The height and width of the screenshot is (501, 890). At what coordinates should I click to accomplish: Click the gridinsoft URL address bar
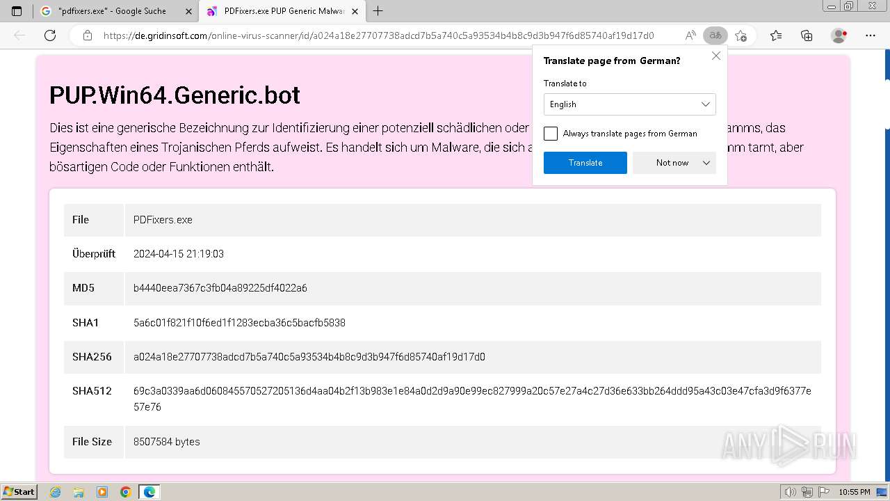(378, 35)
